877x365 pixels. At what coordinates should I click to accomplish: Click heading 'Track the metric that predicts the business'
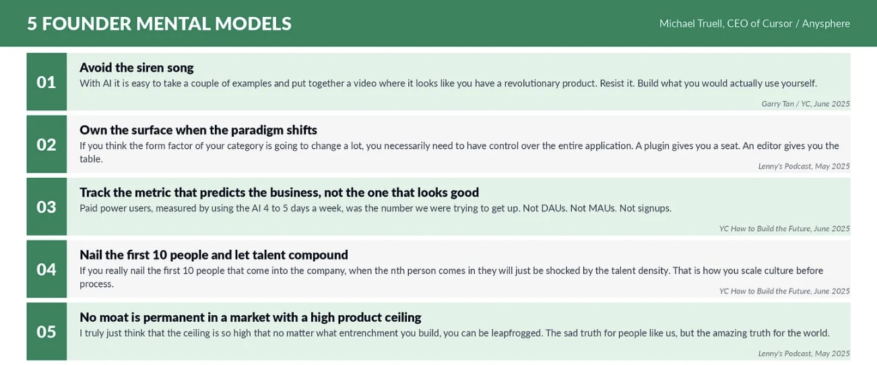pos(279,193)
